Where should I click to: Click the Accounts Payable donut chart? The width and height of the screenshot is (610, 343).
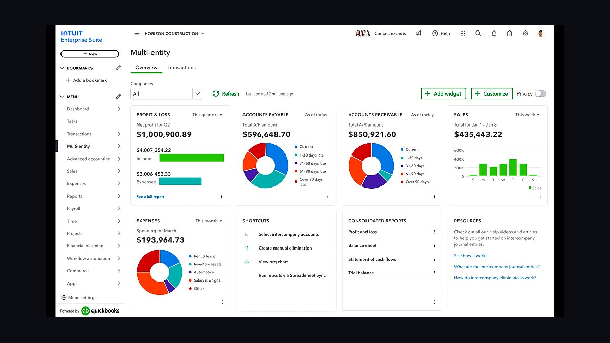click(265, 165)
